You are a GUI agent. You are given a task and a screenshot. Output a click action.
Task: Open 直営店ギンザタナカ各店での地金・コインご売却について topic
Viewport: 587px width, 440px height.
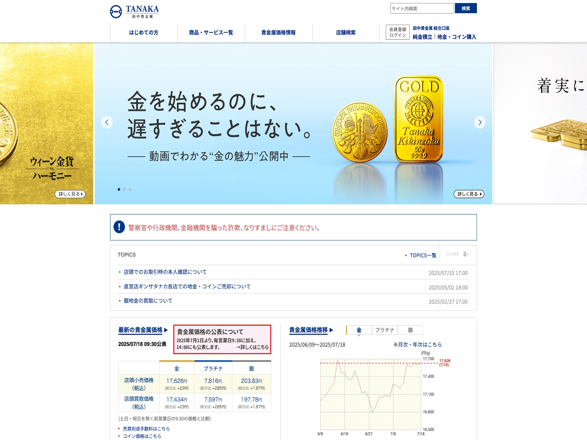tap(187, 287)
